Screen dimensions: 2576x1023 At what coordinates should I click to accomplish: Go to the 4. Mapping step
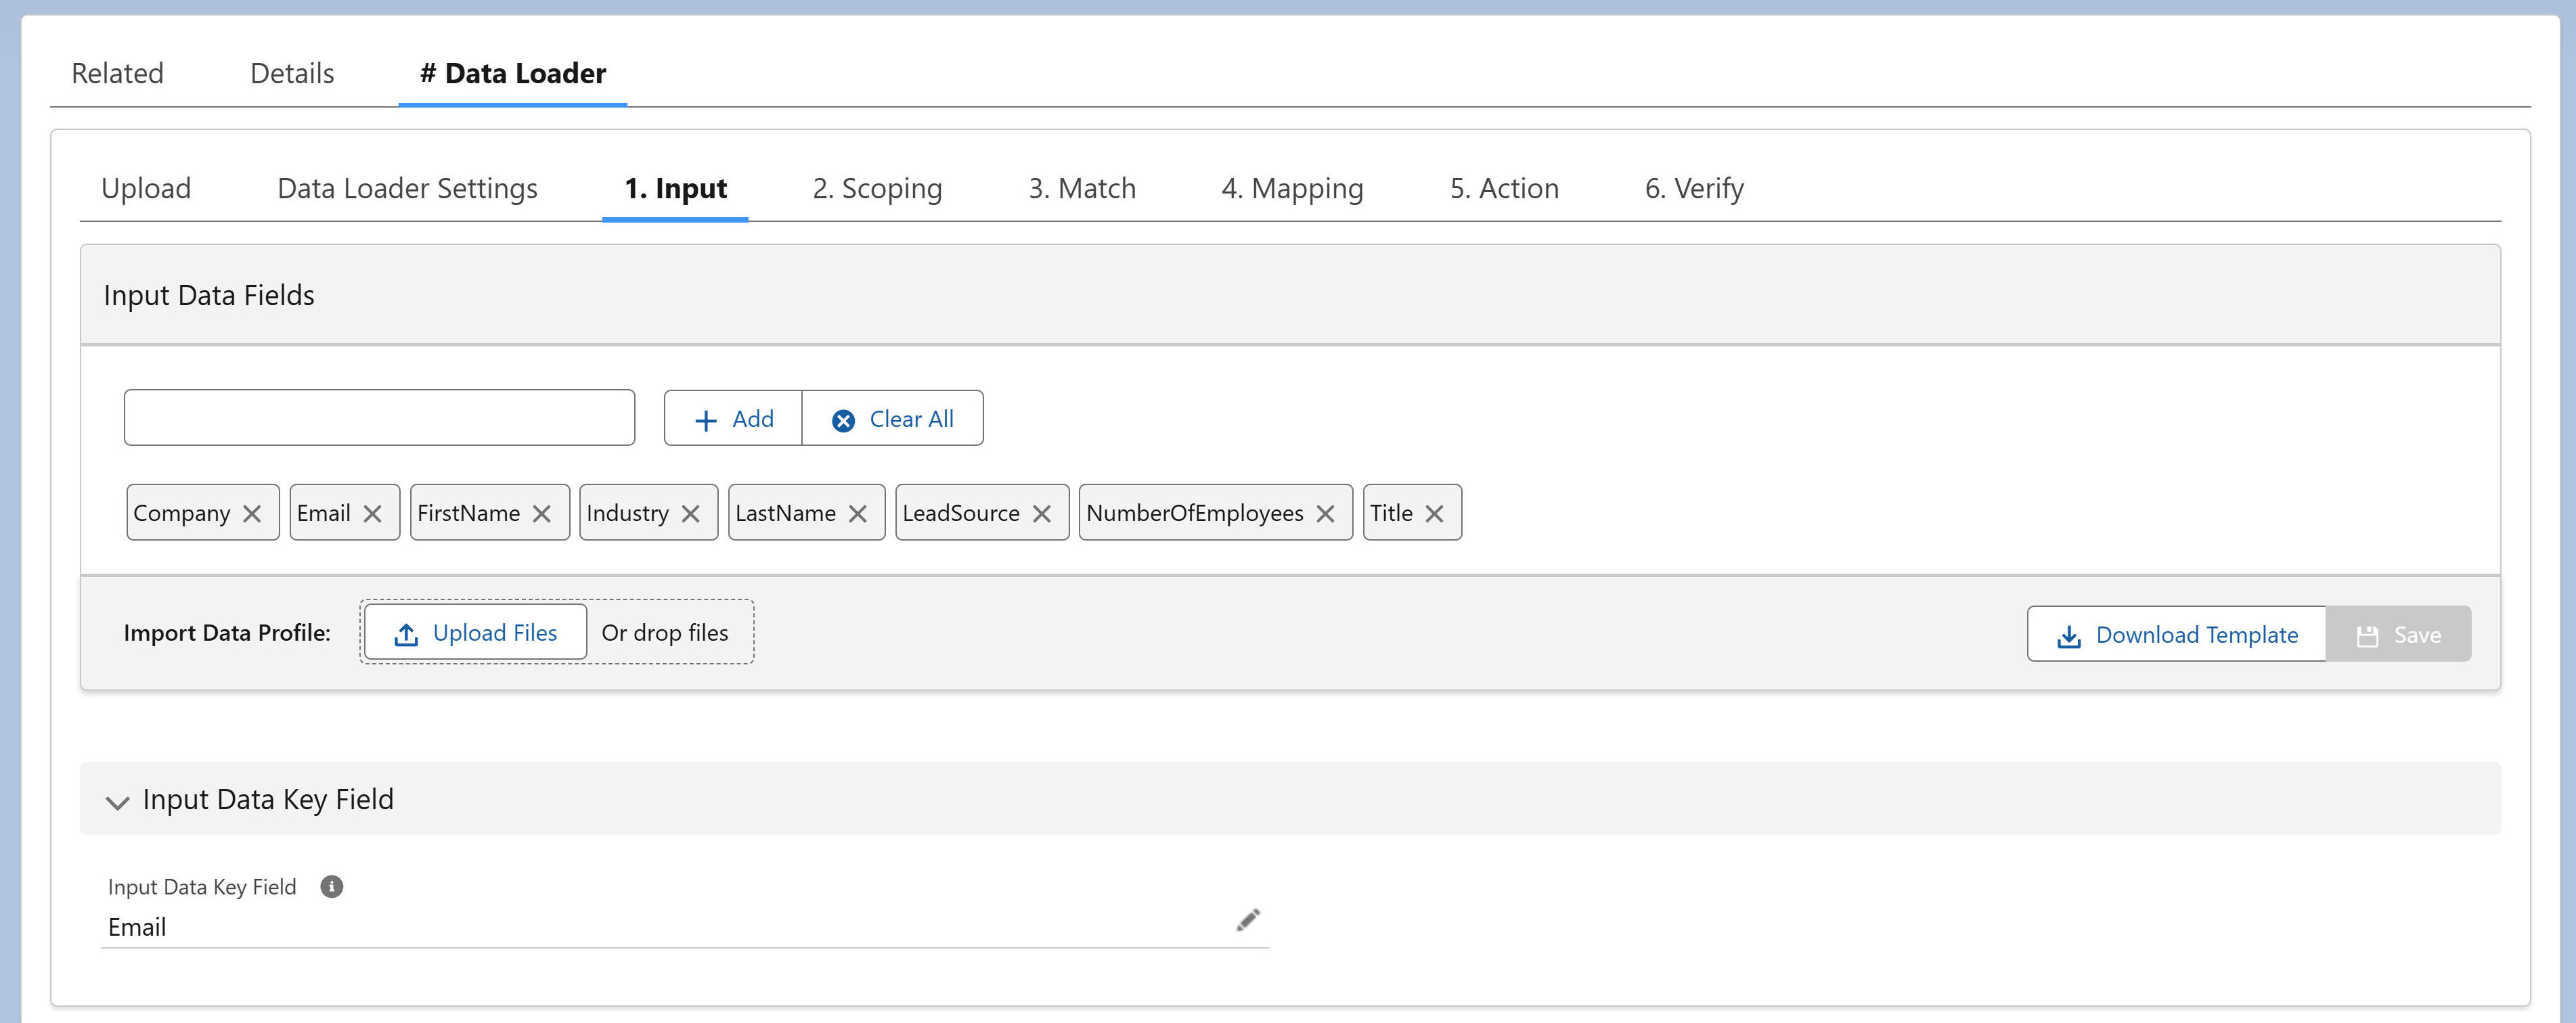1292,189
